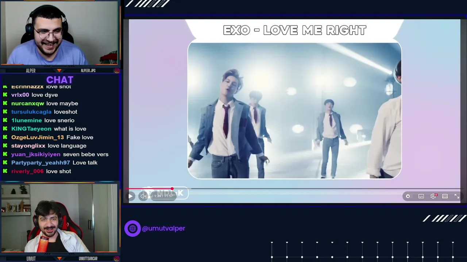Click the Kick badge next to OzgeLuvJimin_13
Viewport: 467px width, 262px height.
(x=5, y=137)
